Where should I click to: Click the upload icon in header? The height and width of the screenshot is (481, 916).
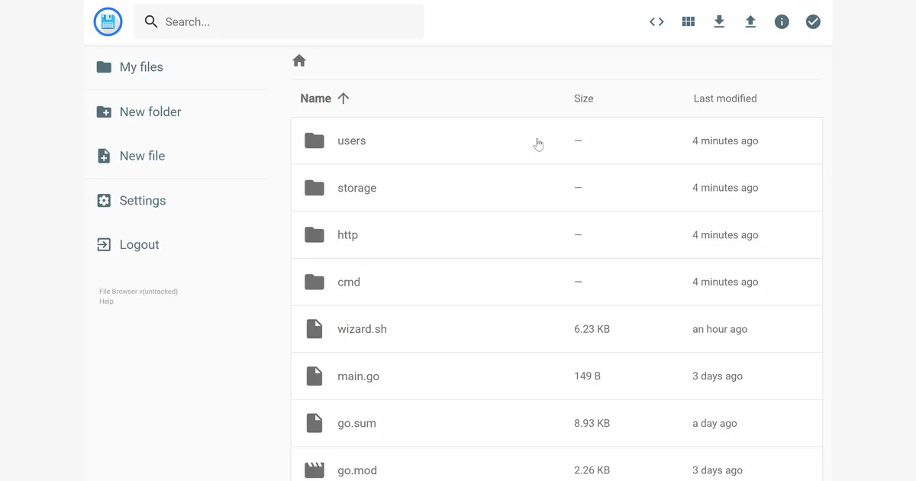pyautogui.click(x=750, y=22)
